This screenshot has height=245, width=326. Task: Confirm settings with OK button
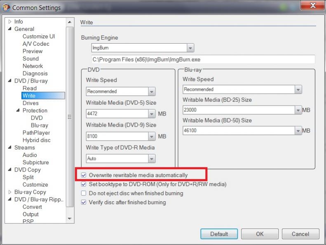click(x=260, y=234)
